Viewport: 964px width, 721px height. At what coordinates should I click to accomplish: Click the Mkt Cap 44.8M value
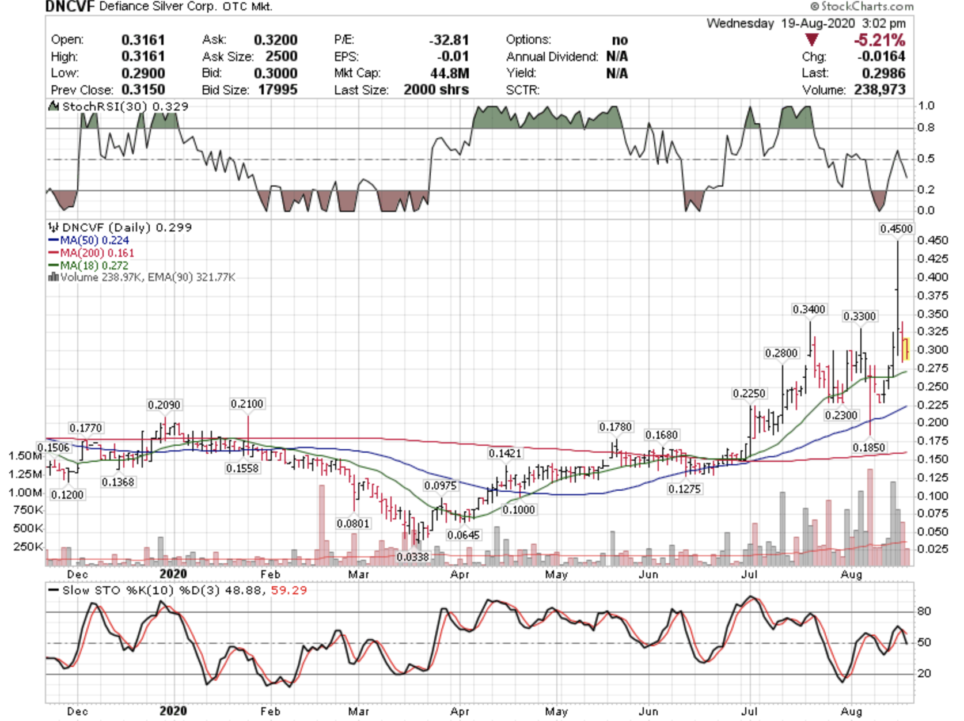click(x=449, y=73)
